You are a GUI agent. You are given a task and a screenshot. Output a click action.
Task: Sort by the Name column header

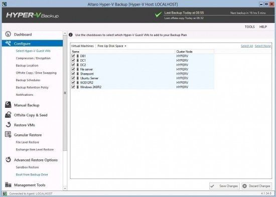point(123,52)
